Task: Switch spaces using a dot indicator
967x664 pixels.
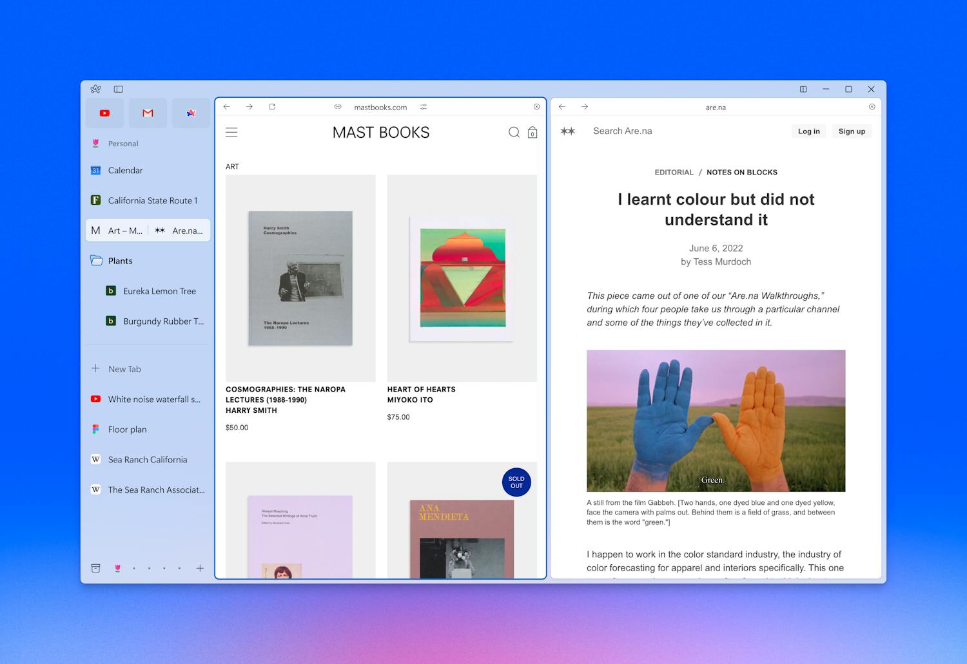Action: pos(149,569)
